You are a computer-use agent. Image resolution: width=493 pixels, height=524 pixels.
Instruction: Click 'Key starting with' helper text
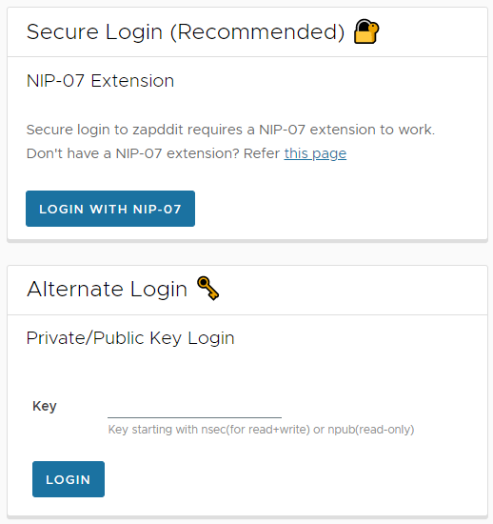[x=153, y=430]
